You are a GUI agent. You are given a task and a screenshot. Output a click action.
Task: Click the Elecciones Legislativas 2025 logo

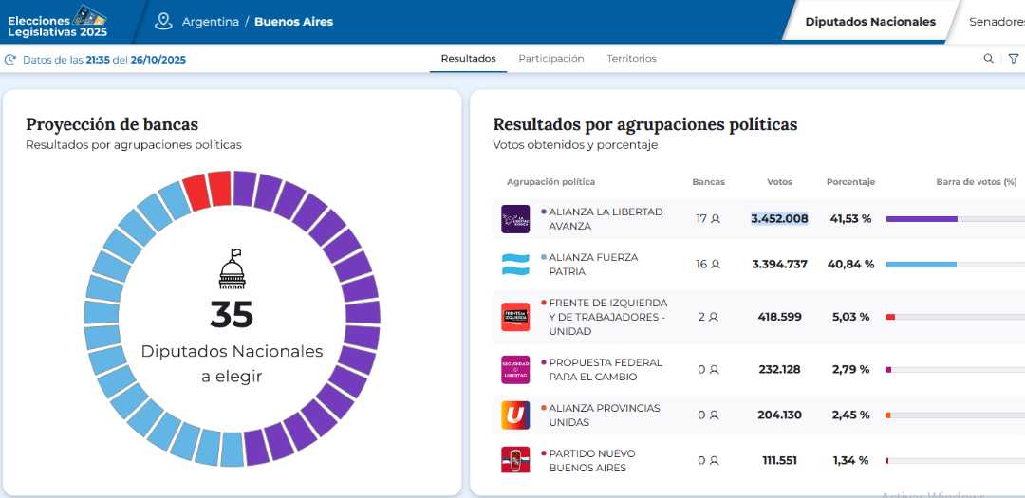coord(57,22)
